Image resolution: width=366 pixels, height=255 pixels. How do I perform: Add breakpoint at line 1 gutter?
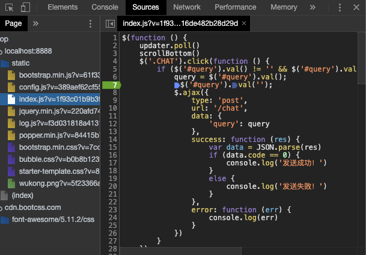click(x=115, y=38)
